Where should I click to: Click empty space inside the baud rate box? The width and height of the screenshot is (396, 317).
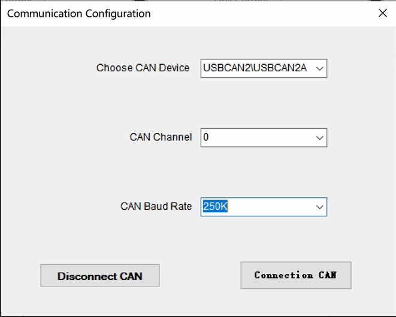[270, 207]
